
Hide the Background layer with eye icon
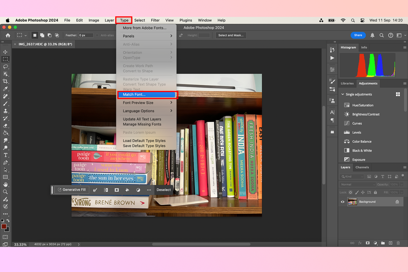coord(343,202)
